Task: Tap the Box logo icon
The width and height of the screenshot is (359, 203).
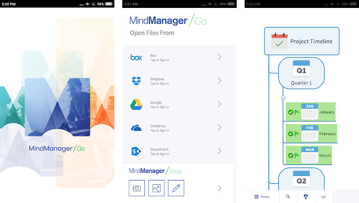Action: click(136, 57)
